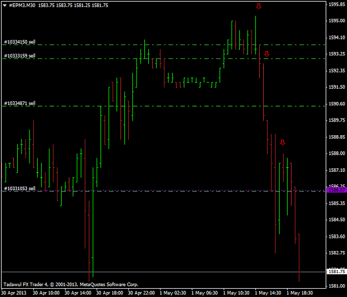
Task: Select the red sell arrow near the 1588.85 level
Action: click(x=283, y=142)
